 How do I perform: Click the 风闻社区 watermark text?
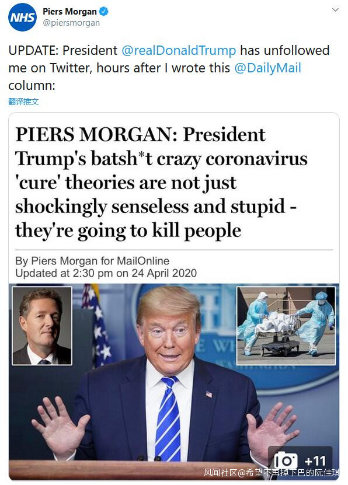[x=220, y=472]
